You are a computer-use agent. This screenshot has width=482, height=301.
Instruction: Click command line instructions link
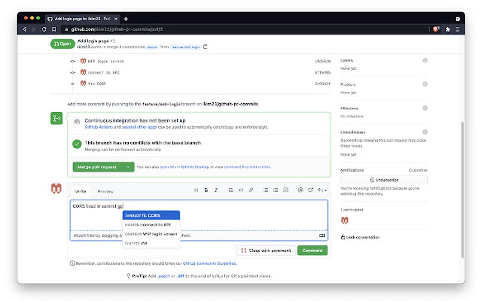tap(247, 167)
